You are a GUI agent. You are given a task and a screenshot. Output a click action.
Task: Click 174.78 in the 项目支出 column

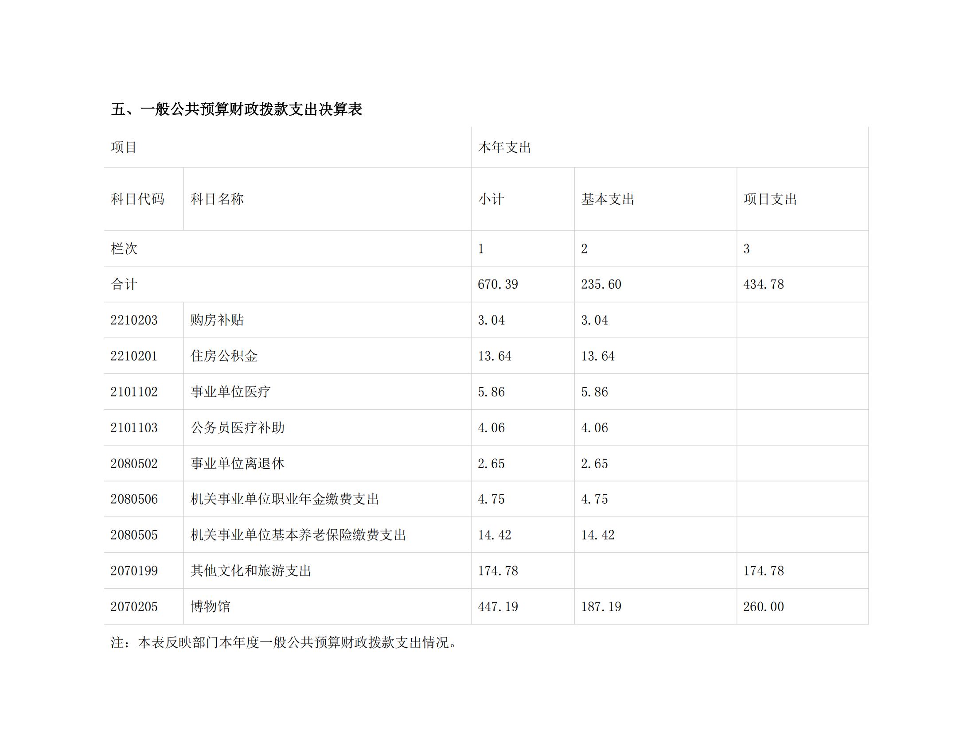point(764,571)
